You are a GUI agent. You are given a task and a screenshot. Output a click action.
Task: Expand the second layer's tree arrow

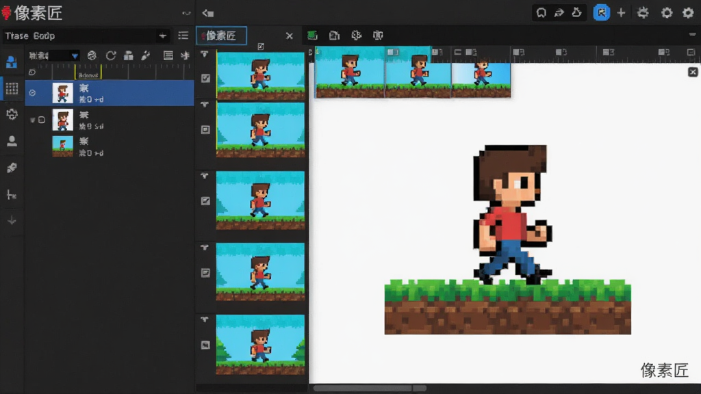(32, 120)
